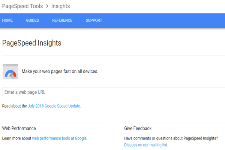Open the July 2018 Google Speed Update link
The height and width of the screenshot is (150, 225).
[x=54, y=106]
